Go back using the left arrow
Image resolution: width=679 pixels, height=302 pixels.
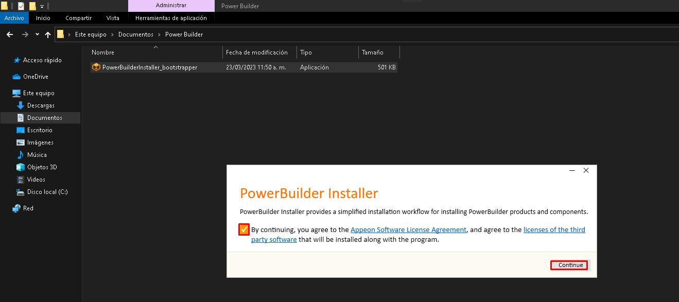[9, 34]
